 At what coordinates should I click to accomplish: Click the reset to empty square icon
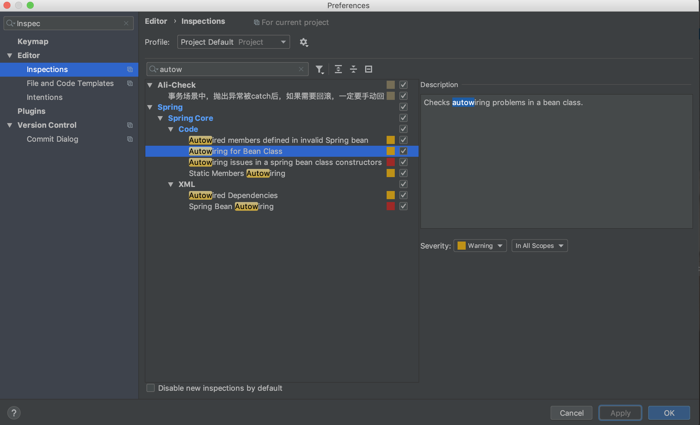pyautogui.click(x=368, y=69)
